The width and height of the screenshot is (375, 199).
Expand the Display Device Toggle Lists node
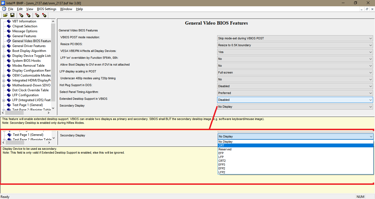(4, 56)
